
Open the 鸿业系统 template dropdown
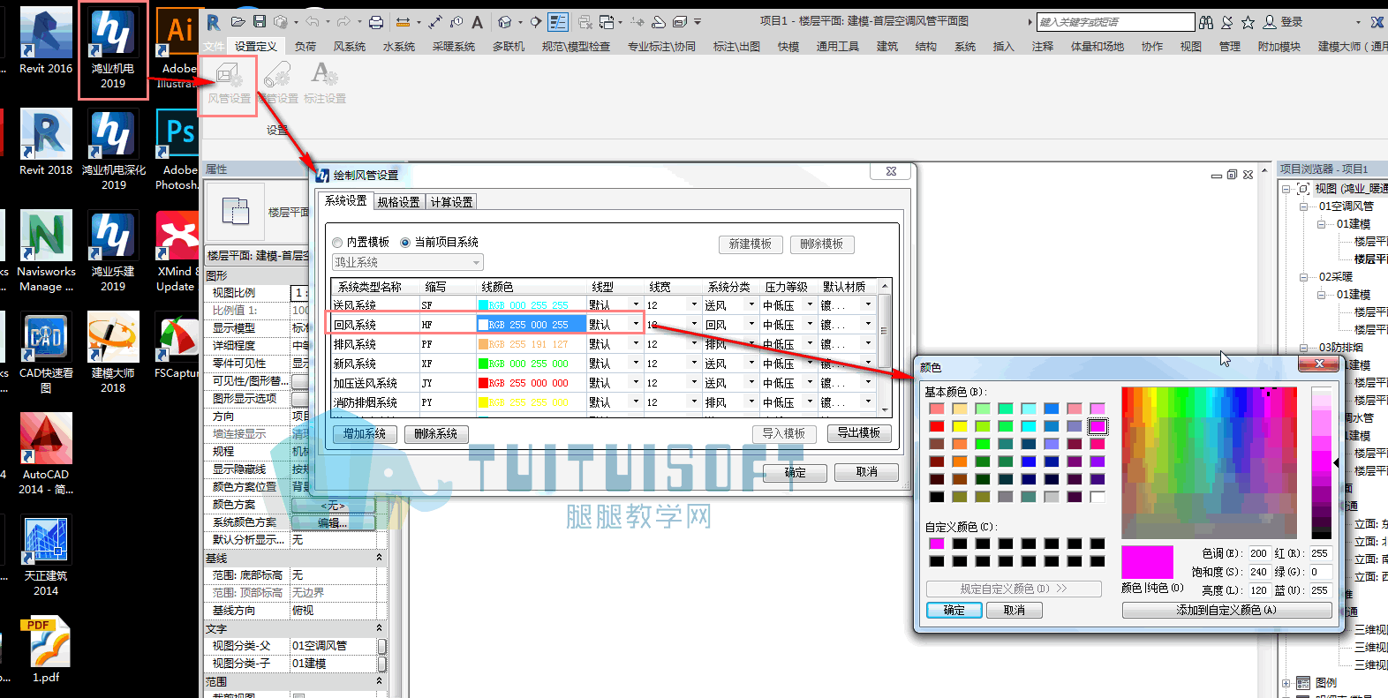(x=408, y=262)
